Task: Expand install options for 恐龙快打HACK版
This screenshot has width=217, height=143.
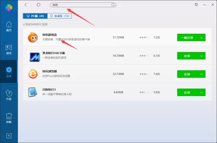Action: tap(201, 56)
